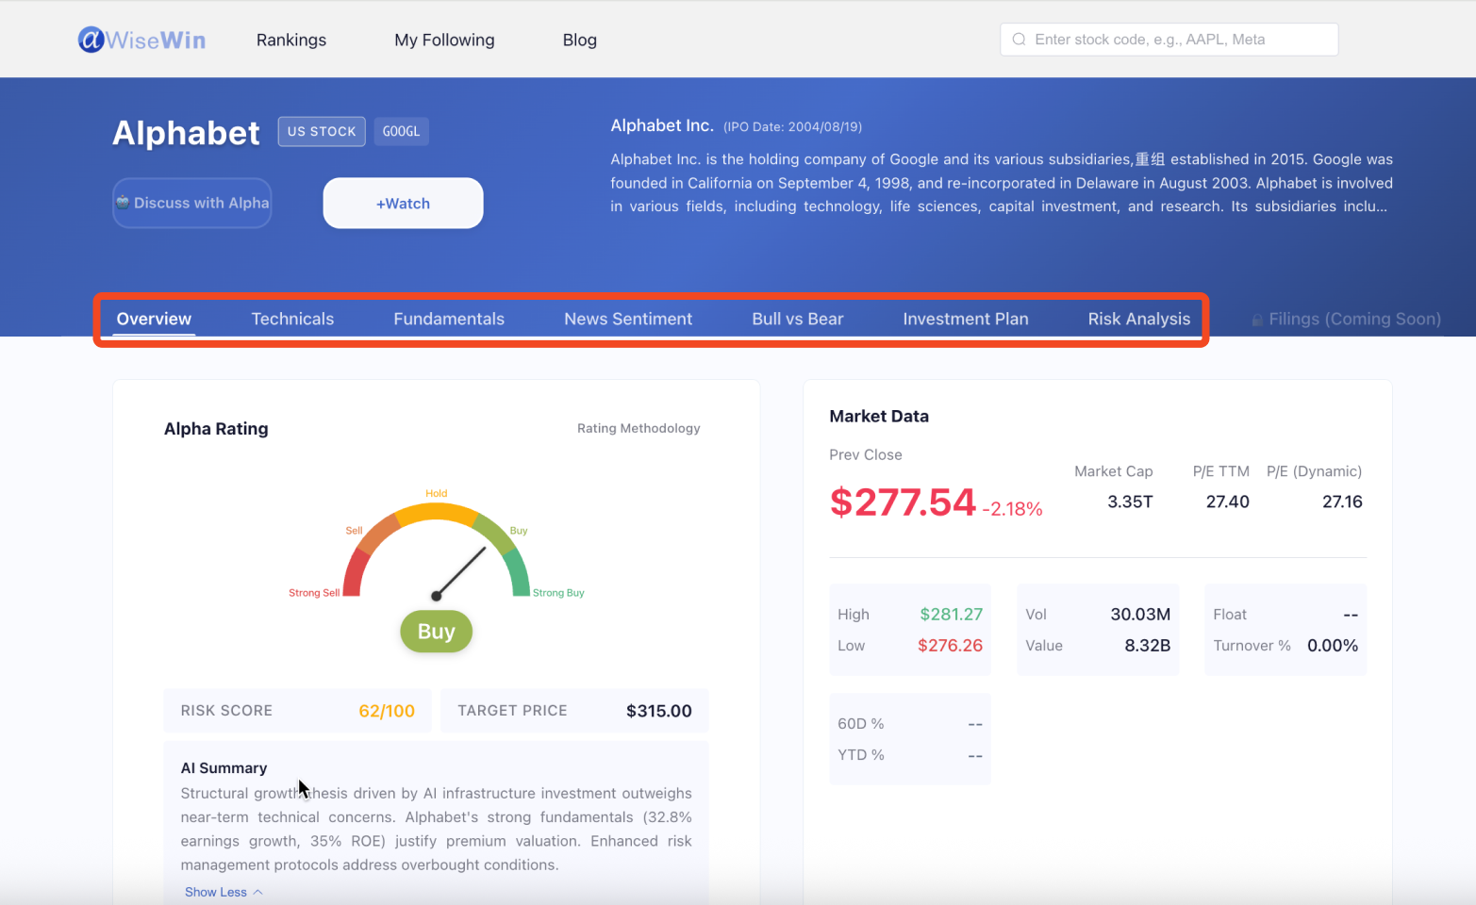Viewport: 1476px width, 905px height.
Task: Open the Rankings menu item
Action: tap(291, 40)
